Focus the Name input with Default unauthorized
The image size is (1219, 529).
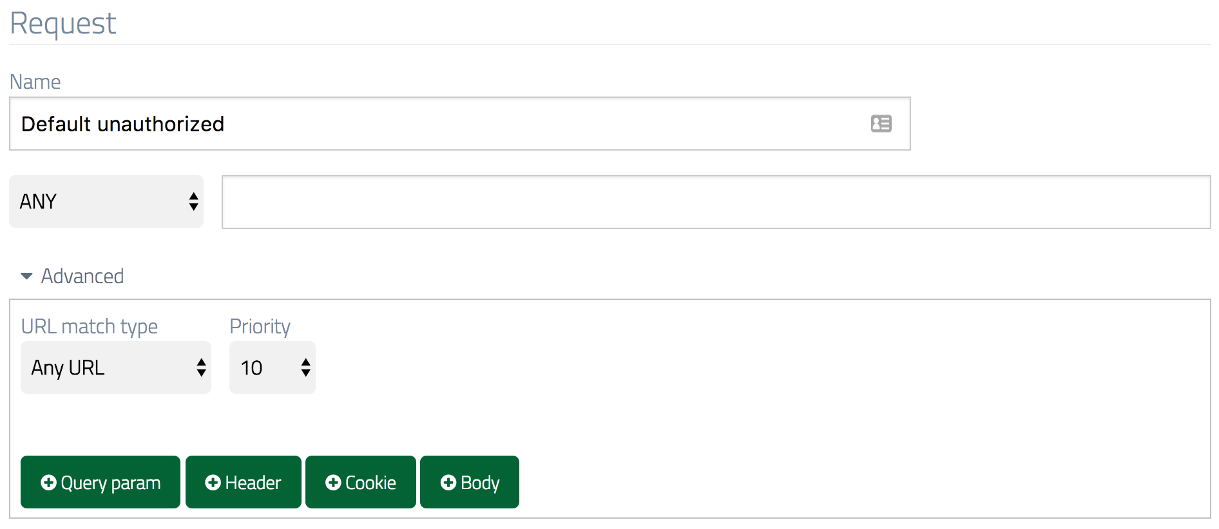460,124
